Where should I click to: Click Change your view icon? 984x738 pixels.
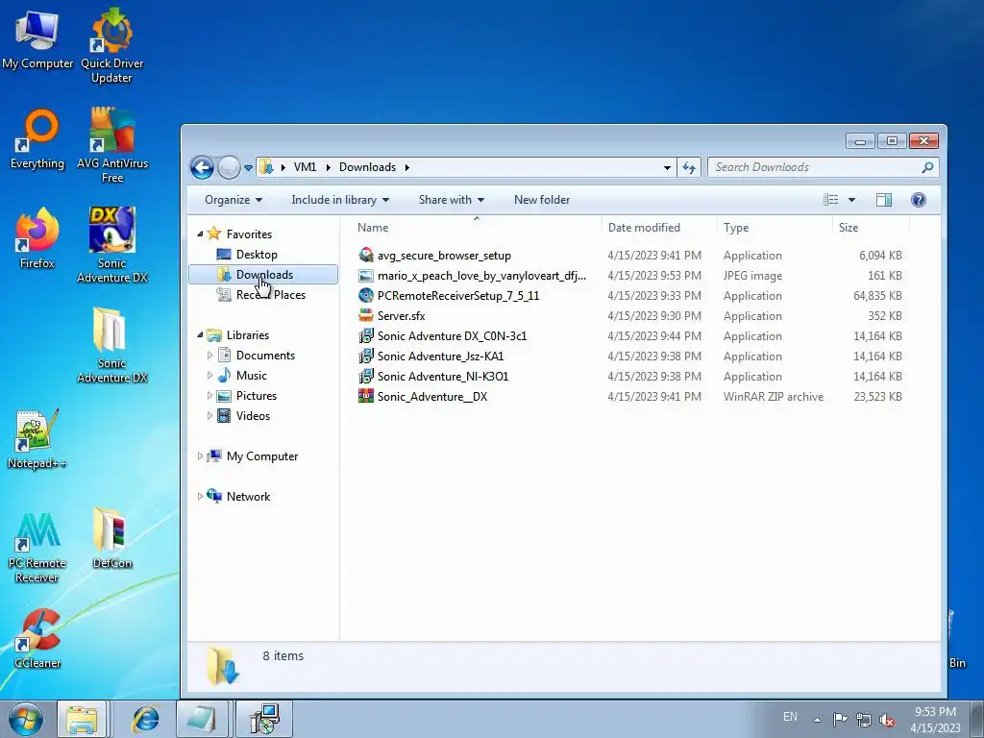coord(831,200)
